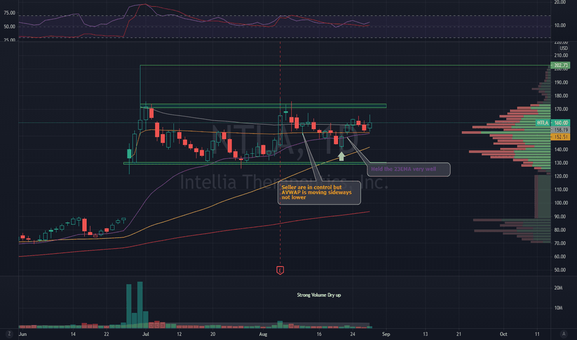Click the 50.00 label on the main price scale
This screenshot has height=340, width=577.
[x=560, y=270]
